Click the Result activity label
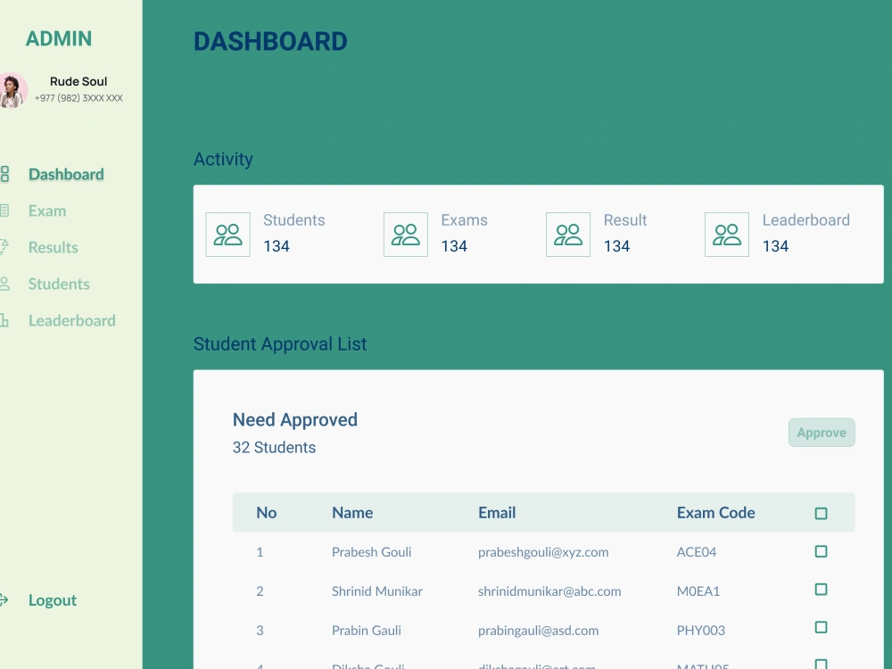The image size is (892, 669). (625, 220)
